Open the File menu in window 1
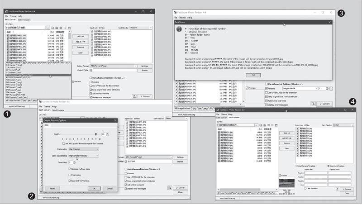This screenshot has height=205, width=362. pos(6,16)
